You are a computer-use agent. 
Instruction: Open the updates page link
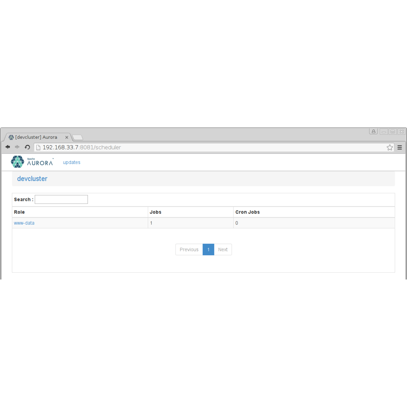(x=72, y=162)
